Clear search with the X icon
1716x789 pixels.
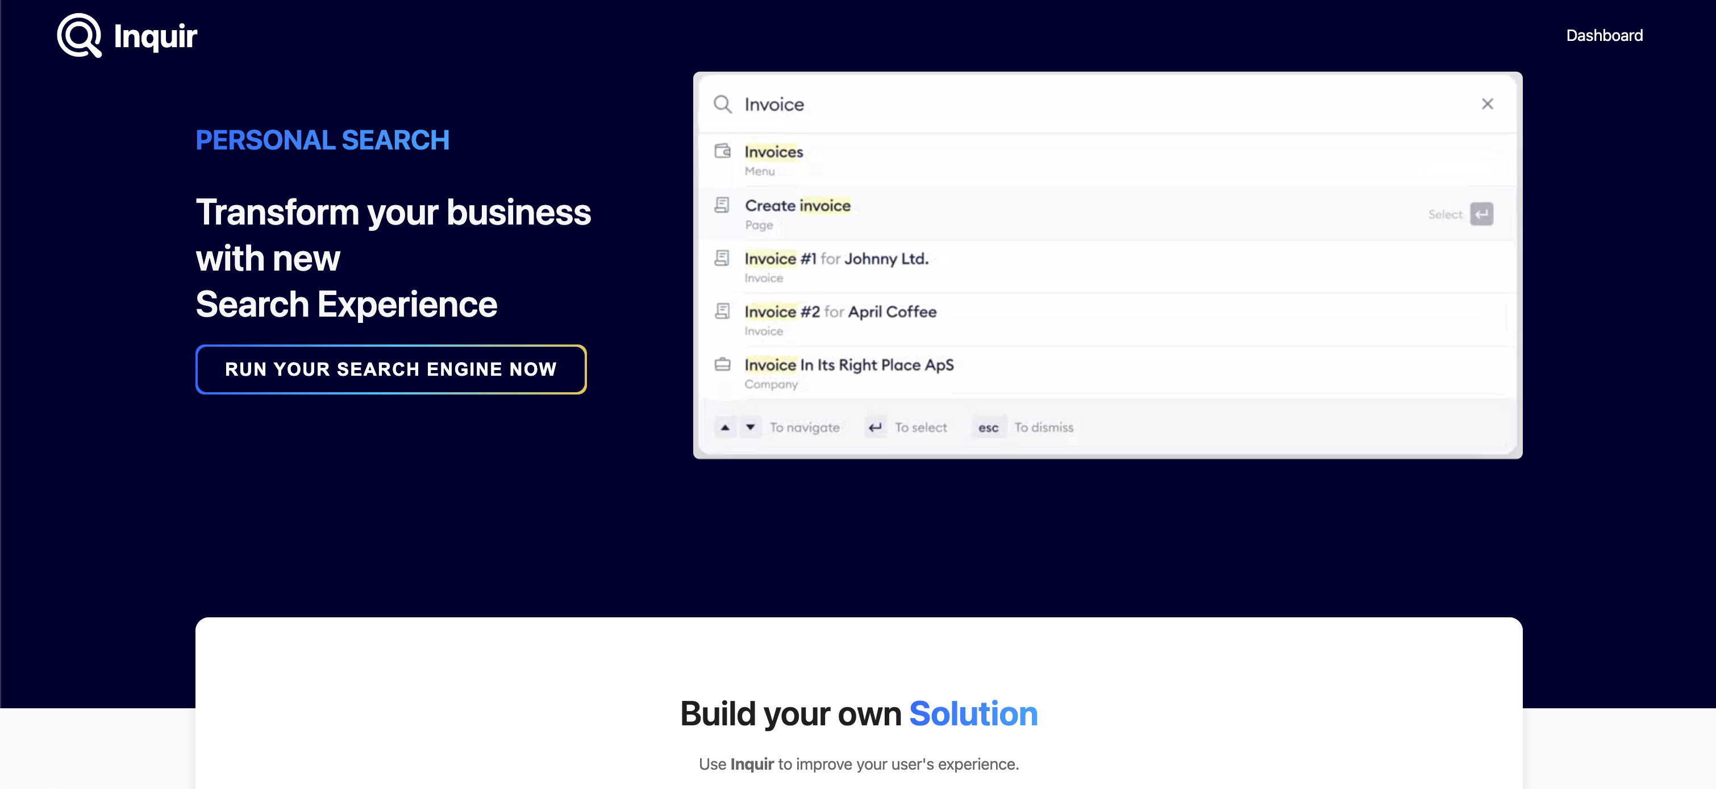(1487, 104)
